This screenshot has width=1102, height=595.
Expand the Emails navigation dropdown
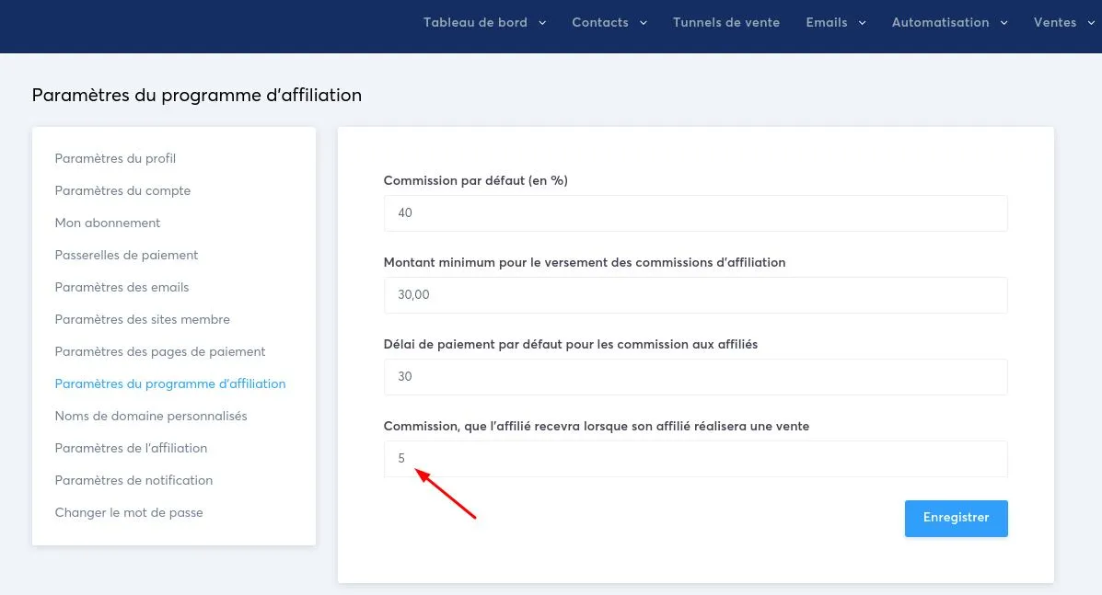[x=862, y=22]
